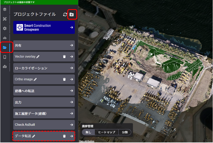Delete the Ortho image folder
This screenshot has height=143, width=213.
coord(64,79)
